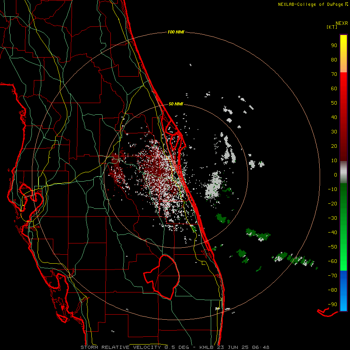Click the positive 20 scale value
Image resolution: width=350 pixels, height=350 pixels.
tap(334, 146)
